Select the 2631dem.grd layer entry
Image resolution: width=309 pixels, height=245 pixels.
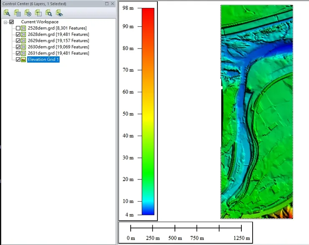pos(58,53)
